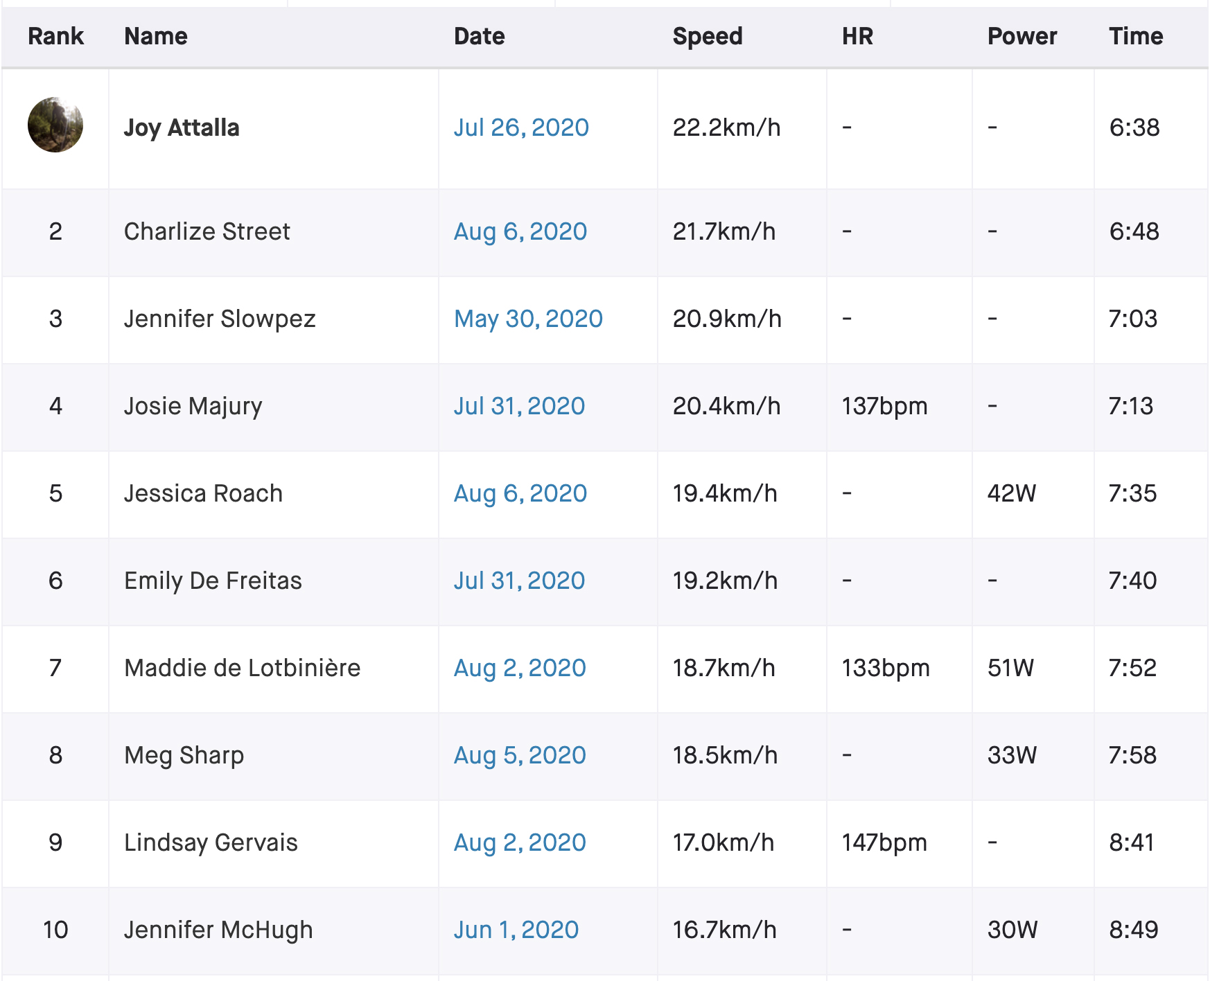Click the 7:52 time value
This screenshot has width=1210, height=981.
pos(1133,668)
